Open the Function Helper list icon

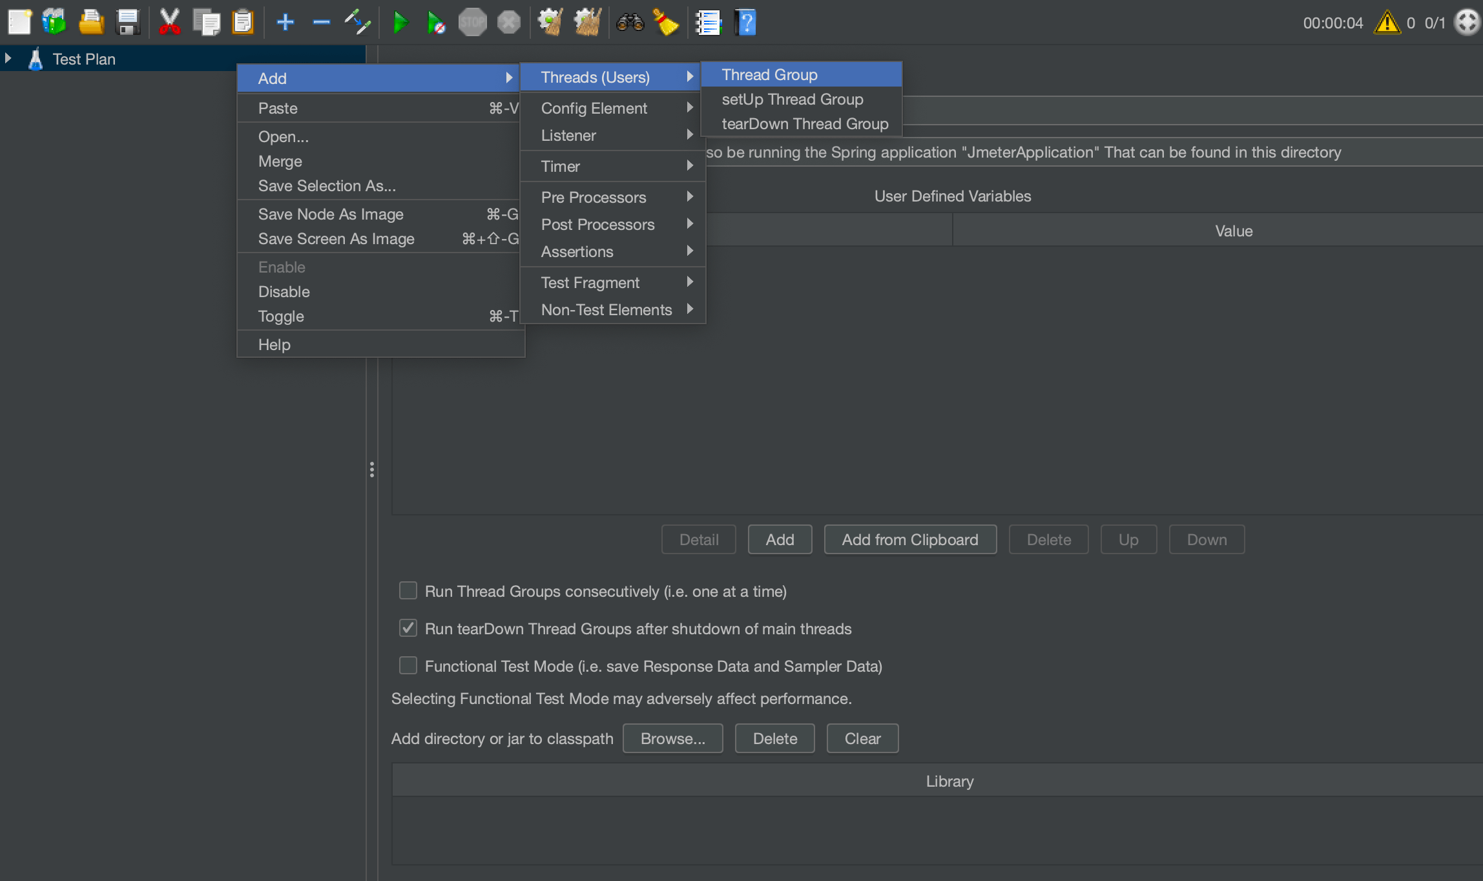point(708,22)
